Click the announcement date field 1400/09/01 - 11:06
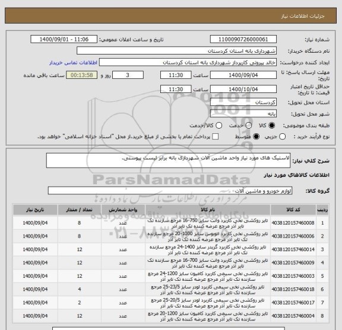The height and width of the screenshot is (330, 342). click(x=64, y=40)
